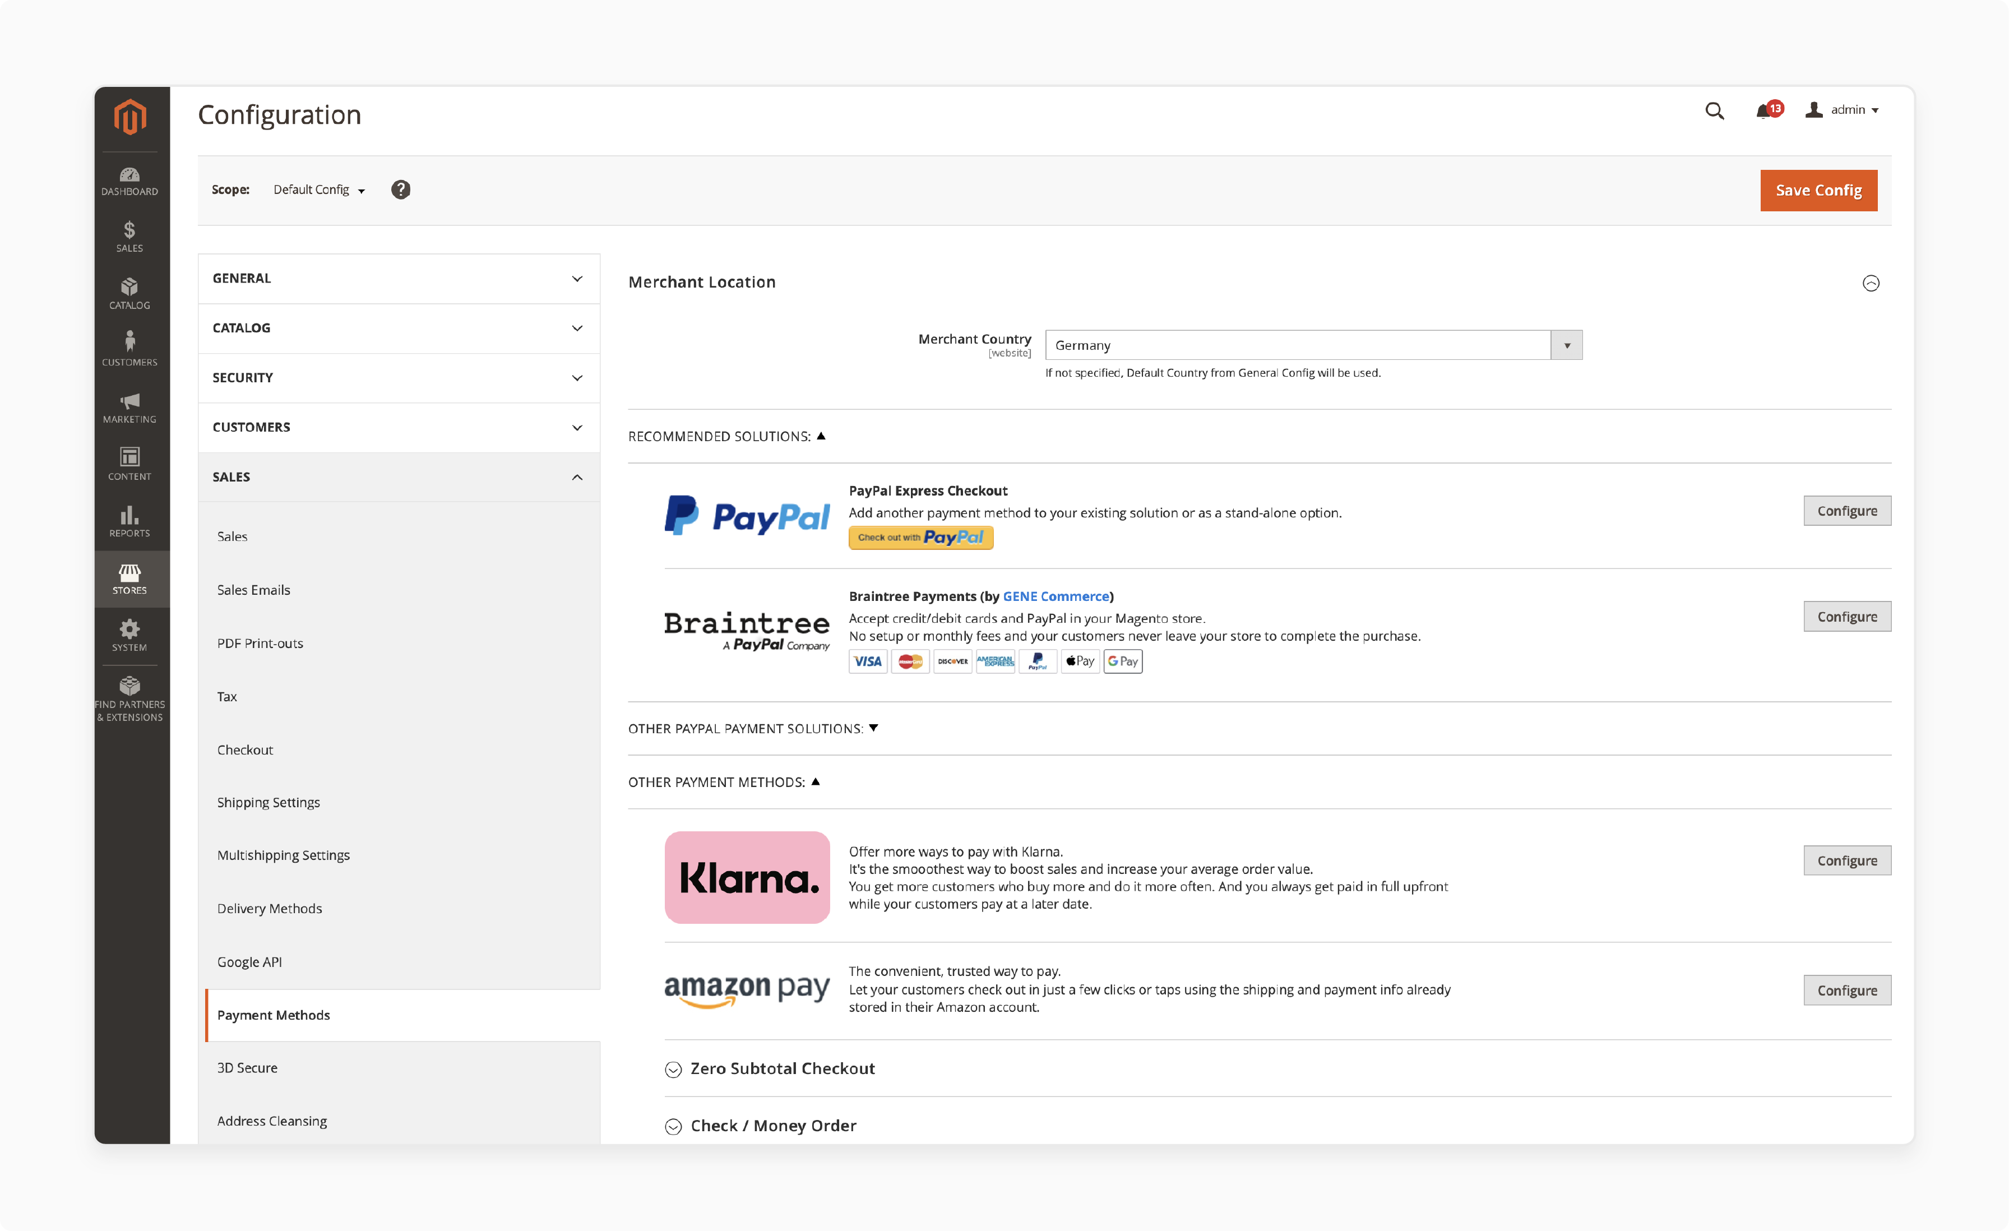Viewport: 2009px width, 1231px height.
Task: Click the Klarna logo
Action: [x=747, y=877]
